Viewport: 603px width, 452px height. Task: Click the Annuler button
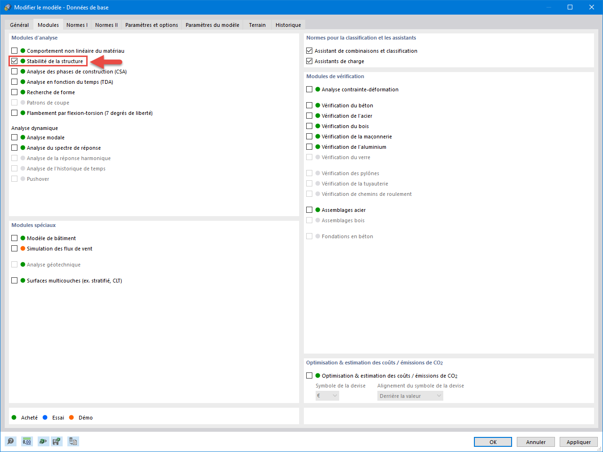point(536,442)
